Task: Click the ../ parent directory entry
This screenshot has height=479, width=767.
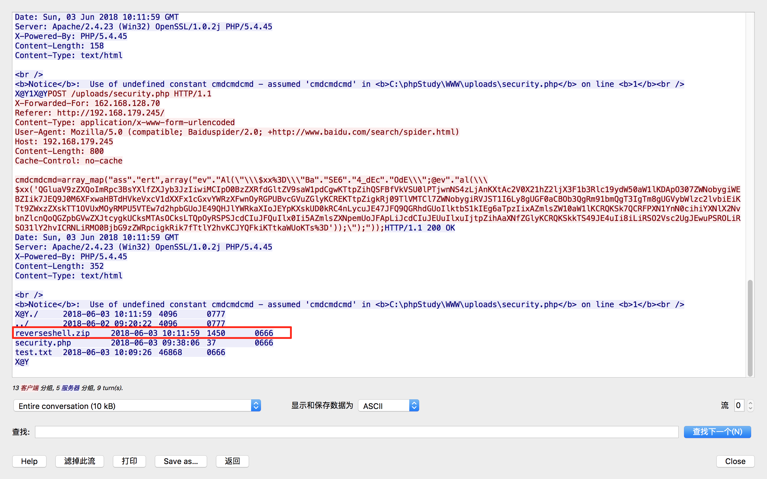Action: (x=120, y=323)
